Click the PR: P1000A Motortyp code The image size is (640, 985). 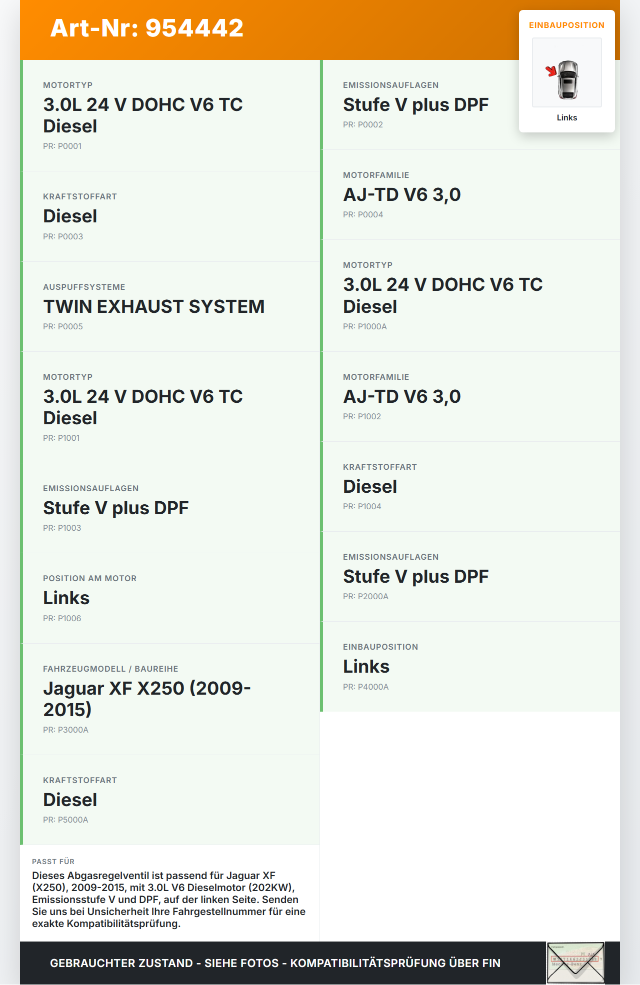point(364,327)
